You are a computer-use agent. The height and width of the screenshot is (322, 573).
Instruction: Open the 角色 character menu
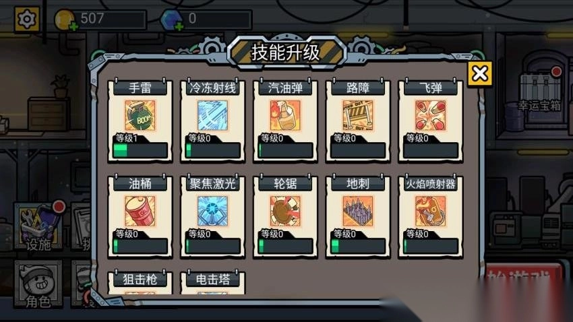click(38, 284)
